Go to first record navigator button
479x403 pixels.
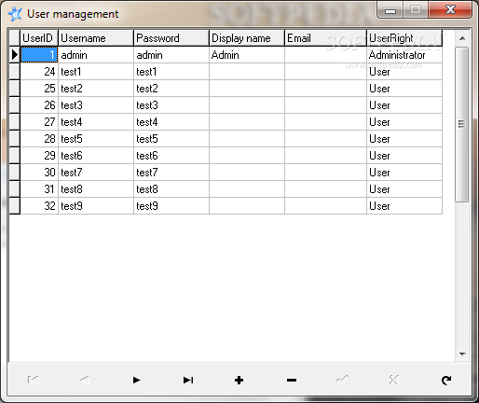coord(33,380)
